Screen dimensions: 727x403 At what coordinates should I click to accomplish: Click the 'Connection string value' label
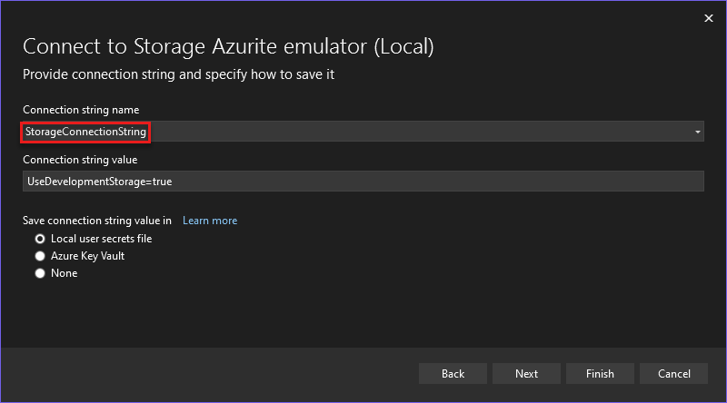point(80,160)
